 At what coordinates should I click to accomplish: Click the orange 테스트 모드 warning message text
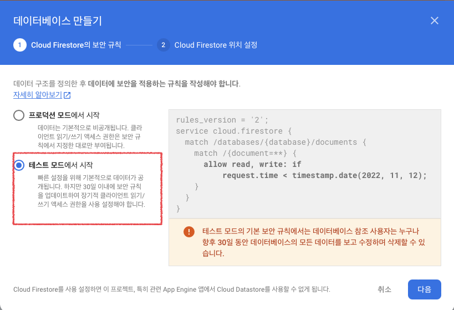(314, 242)
